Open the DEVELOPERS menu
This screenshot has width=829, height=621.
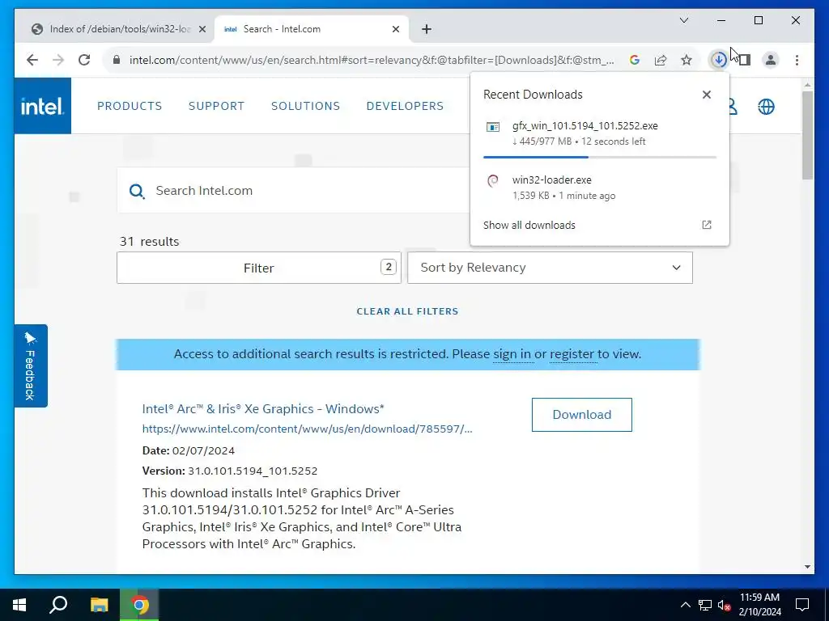pos(405,106)
